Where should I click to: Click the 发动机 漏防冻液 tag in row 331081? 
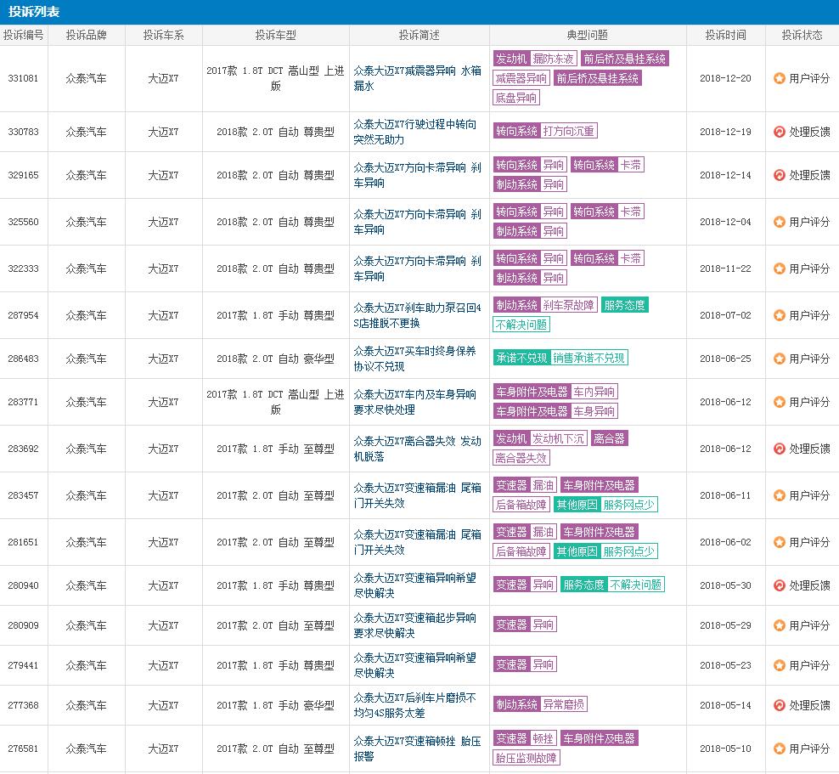point(535,59)
